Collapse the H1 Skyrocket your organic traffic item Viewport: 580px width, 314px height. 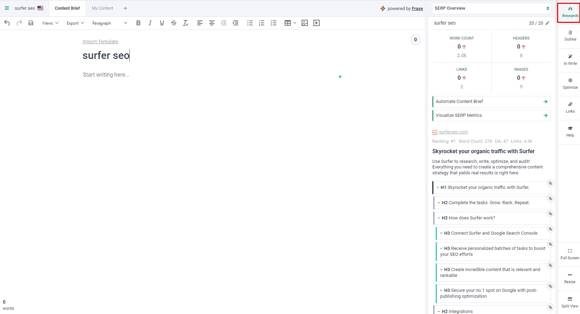[x=438, y=187]
